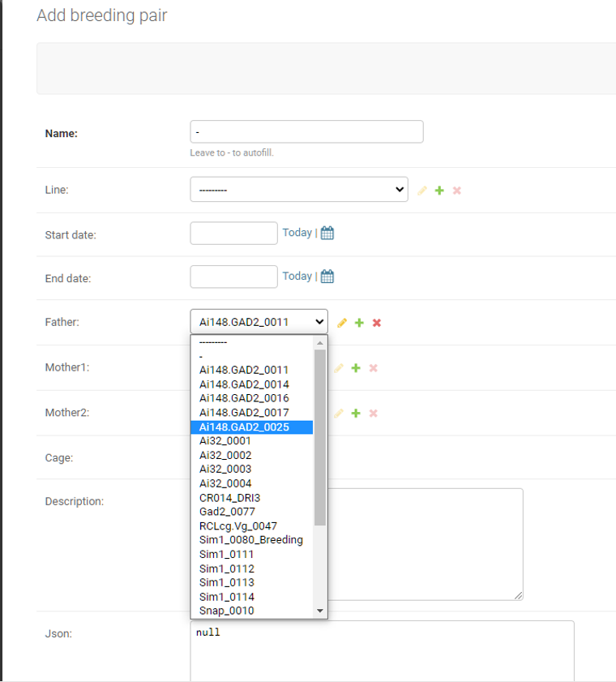Click the edit pencil icon beside Line
The image size is (616, 682).
(x=421, y=190)
